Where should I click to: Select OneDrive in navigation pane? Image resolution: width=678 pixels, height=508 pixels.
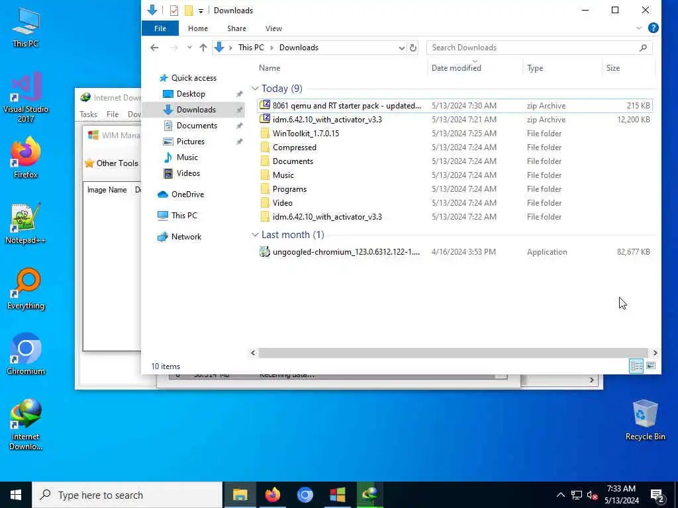pyautogui.click(x=187, y=194)
